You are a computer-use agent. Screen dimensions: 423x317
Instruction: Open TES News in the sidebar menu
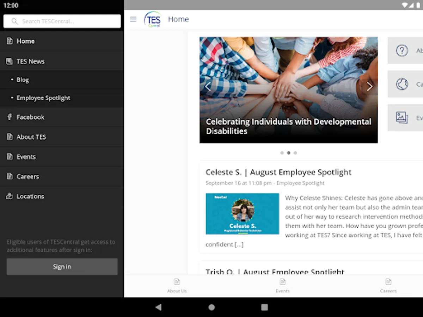click(62, 61)
